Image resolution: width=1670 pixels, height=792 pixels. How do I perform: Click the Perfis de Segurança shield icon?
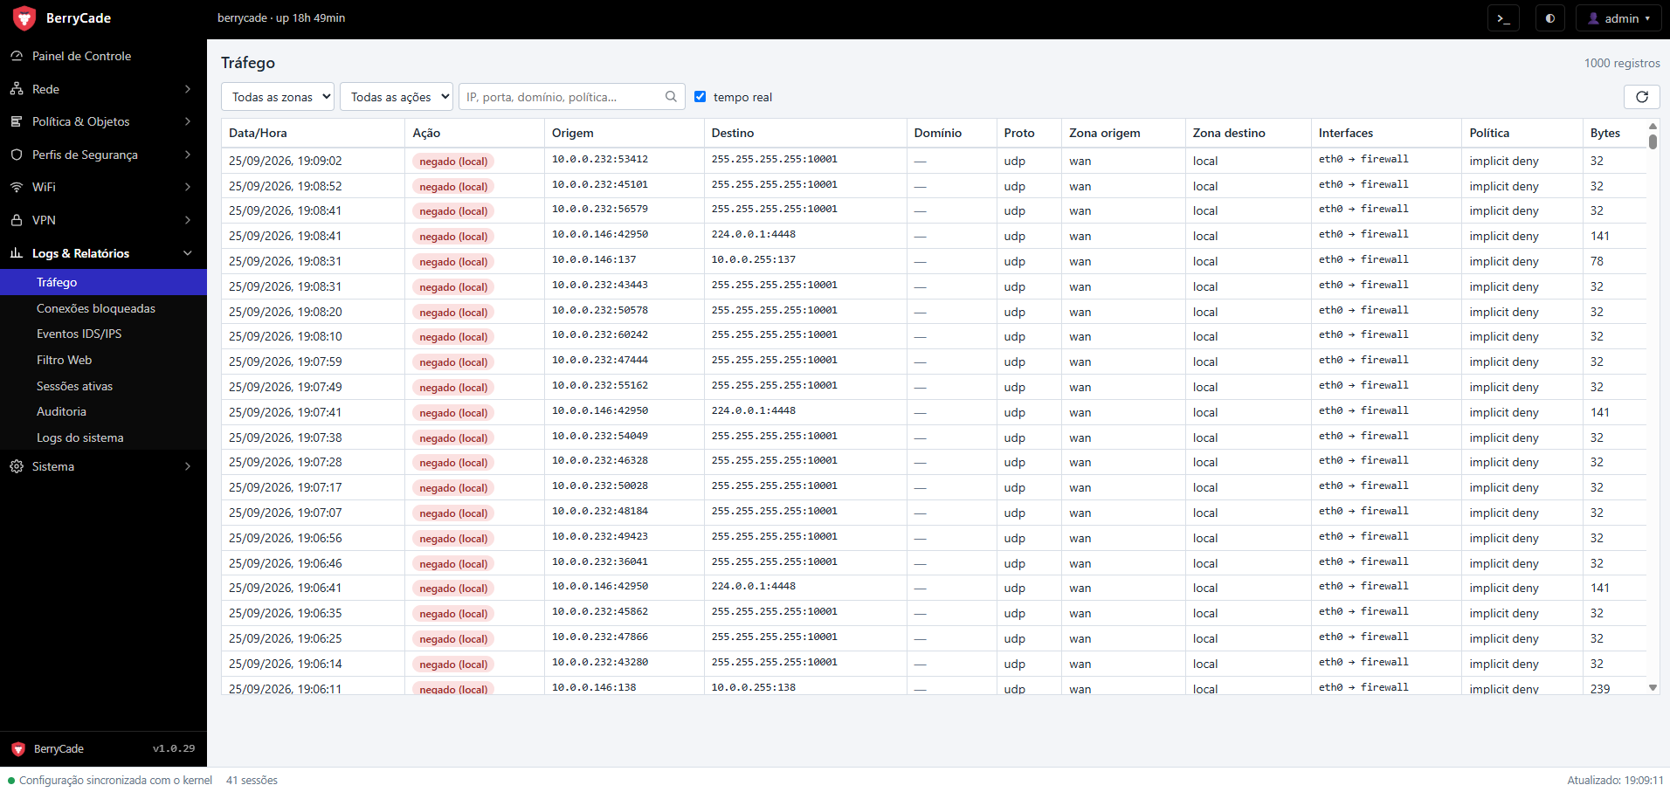pyautogui.click(x=17, y=155)
